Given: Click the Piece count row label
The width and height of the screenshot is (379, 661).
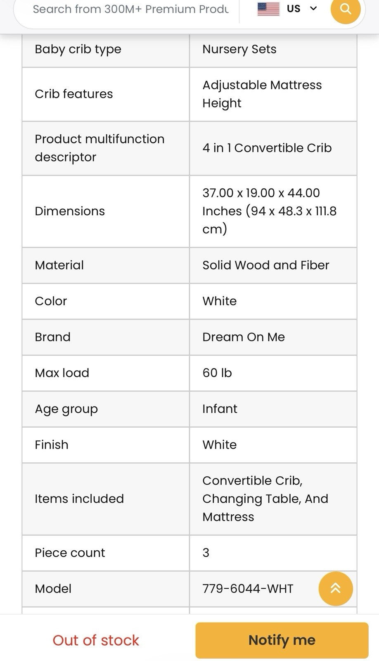Looking at the screenshot, I should (x=70, y=552).
